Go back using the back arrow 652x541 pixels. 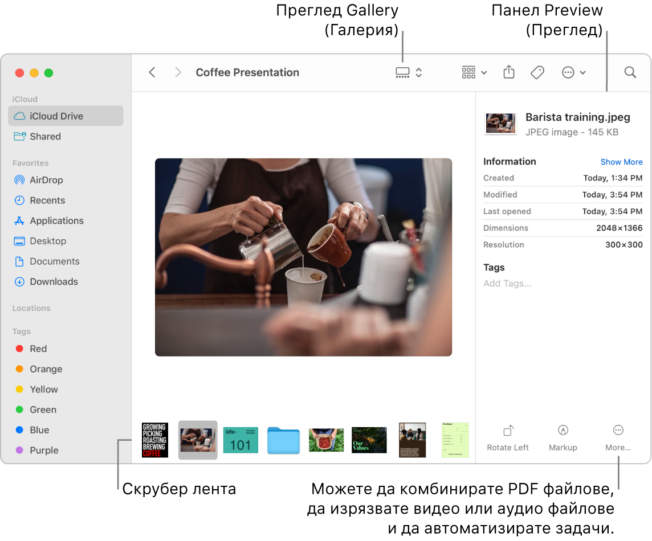[x=152, y=72]
